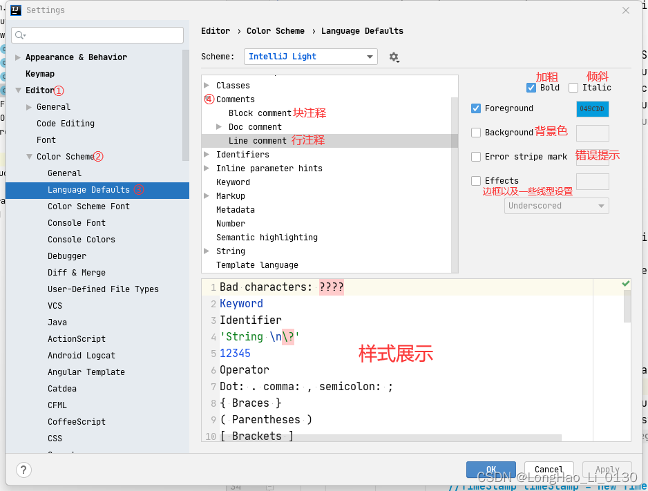Open User-Defined File Types page
Image resolution: width=648 pixels, height=491 pixels.
pyautogui.click(x=103, y=289)
